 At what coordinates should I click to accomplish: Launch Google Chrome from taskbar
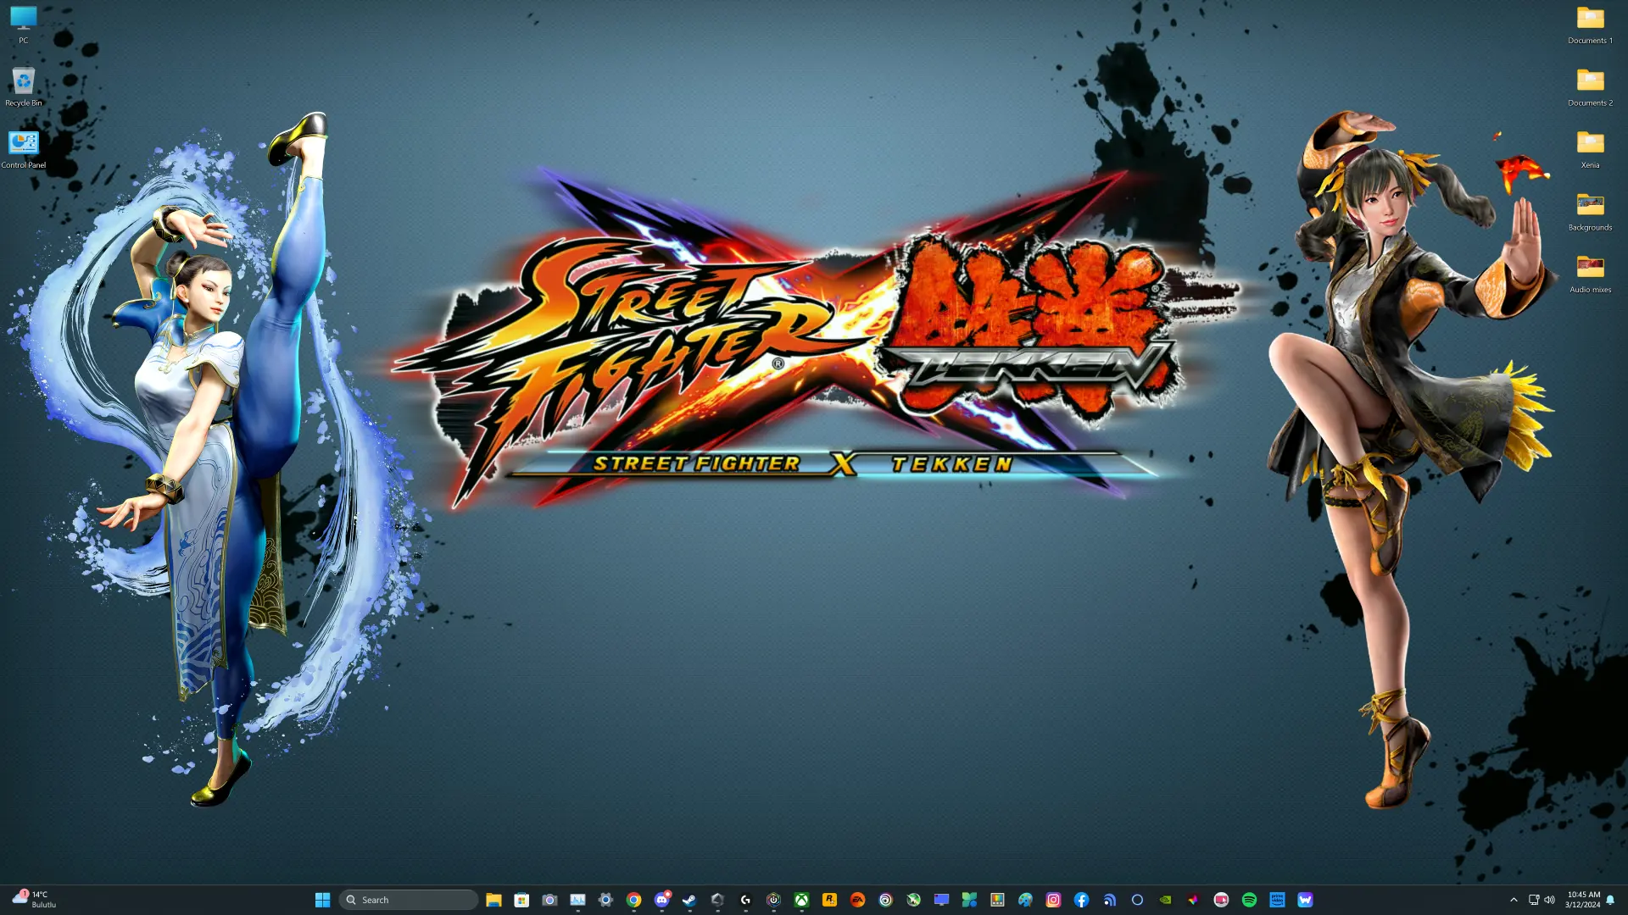click(633, 900)
